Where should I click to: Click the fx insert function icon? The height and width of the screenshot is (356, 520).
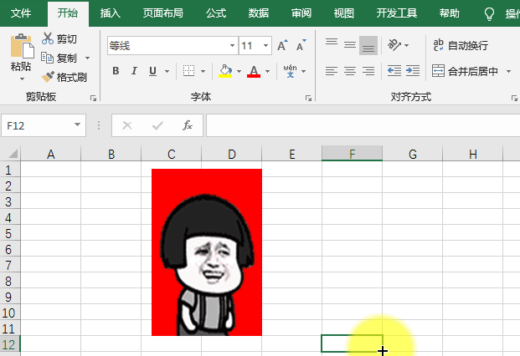click(188, 125)
